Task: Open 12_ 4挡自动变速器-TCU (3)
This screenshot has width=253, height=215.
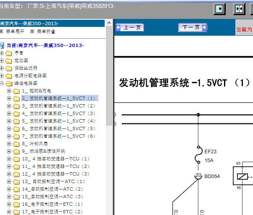Action: (56, 174)
